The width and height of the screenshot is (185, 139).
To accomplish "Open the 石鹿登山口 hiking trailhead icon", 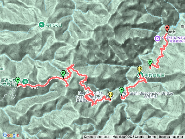I will pos(25,82).
